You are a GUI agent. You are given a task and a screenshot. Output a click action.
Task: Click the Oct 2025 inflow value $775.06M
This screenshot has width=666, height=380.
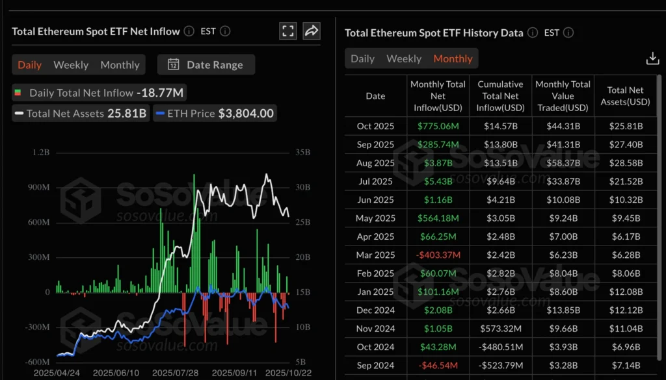438,126
